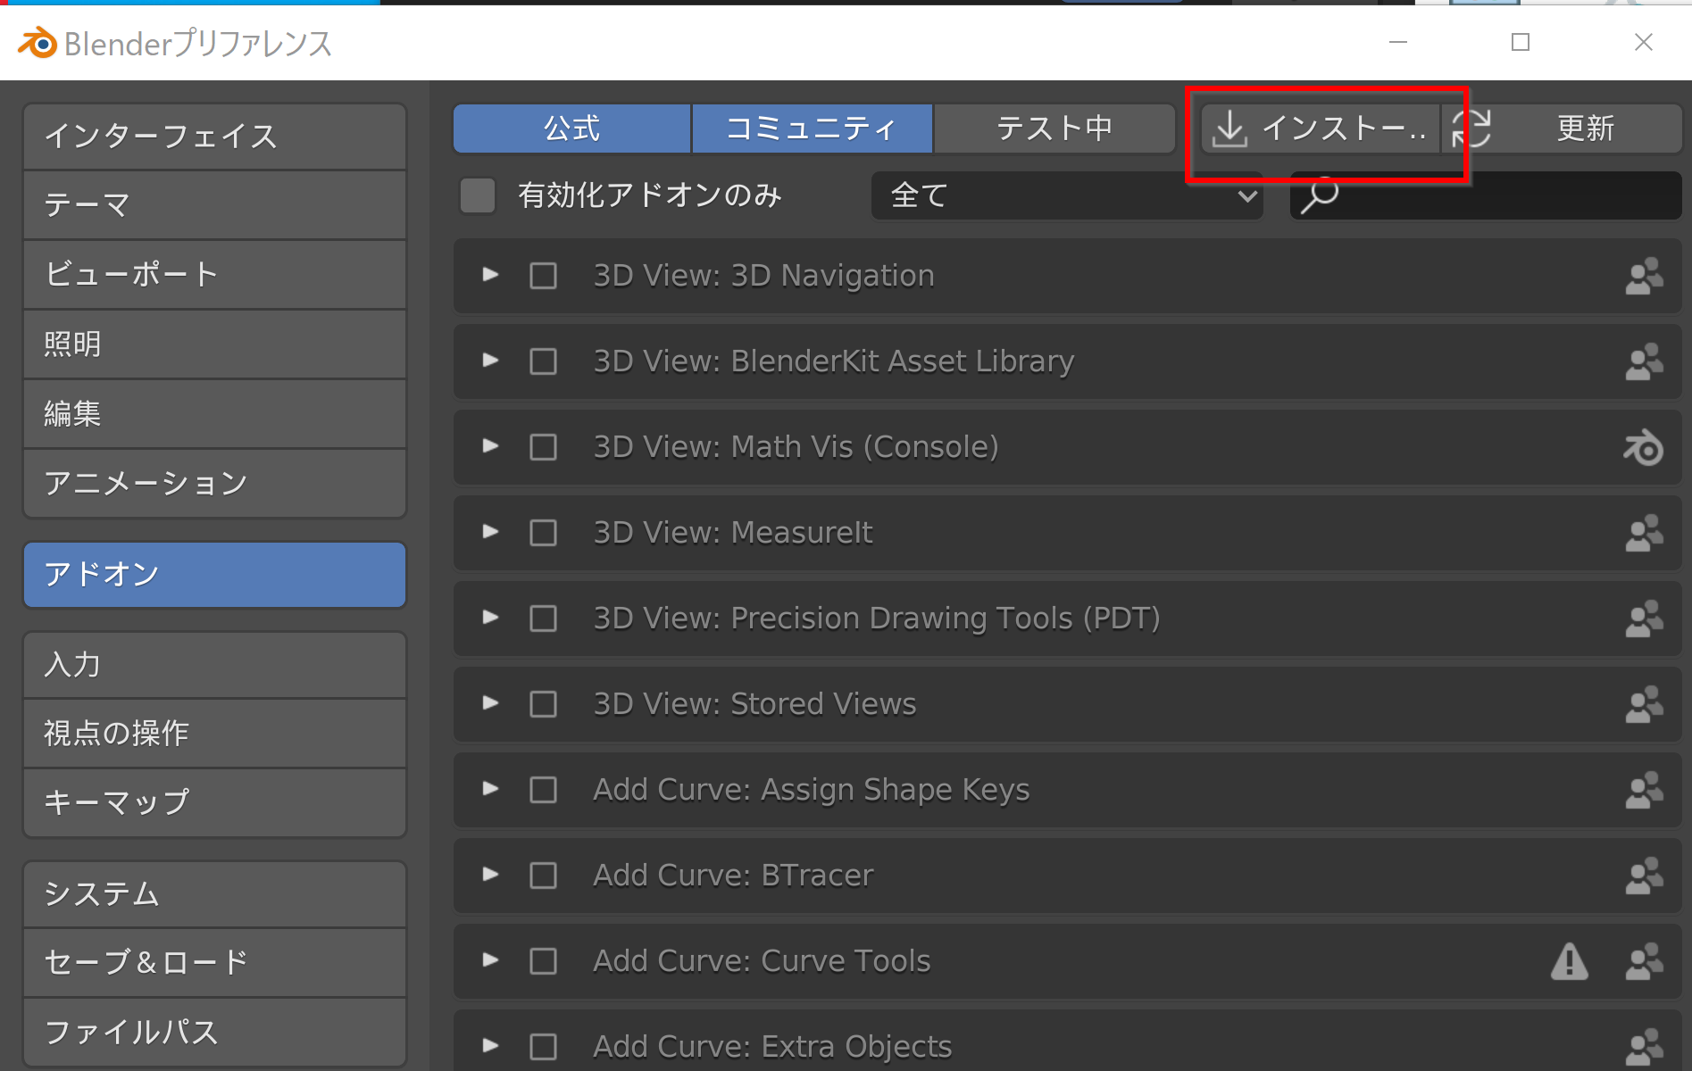Screen dimensions: 1692x1071
Task: Toggle the 公式 support filter
Action: coord(572,129)
